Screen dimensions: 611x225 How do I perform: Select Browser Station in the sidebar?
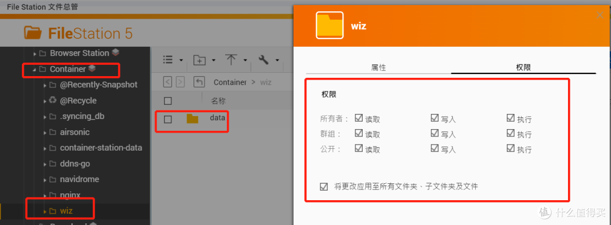point(79,53)
